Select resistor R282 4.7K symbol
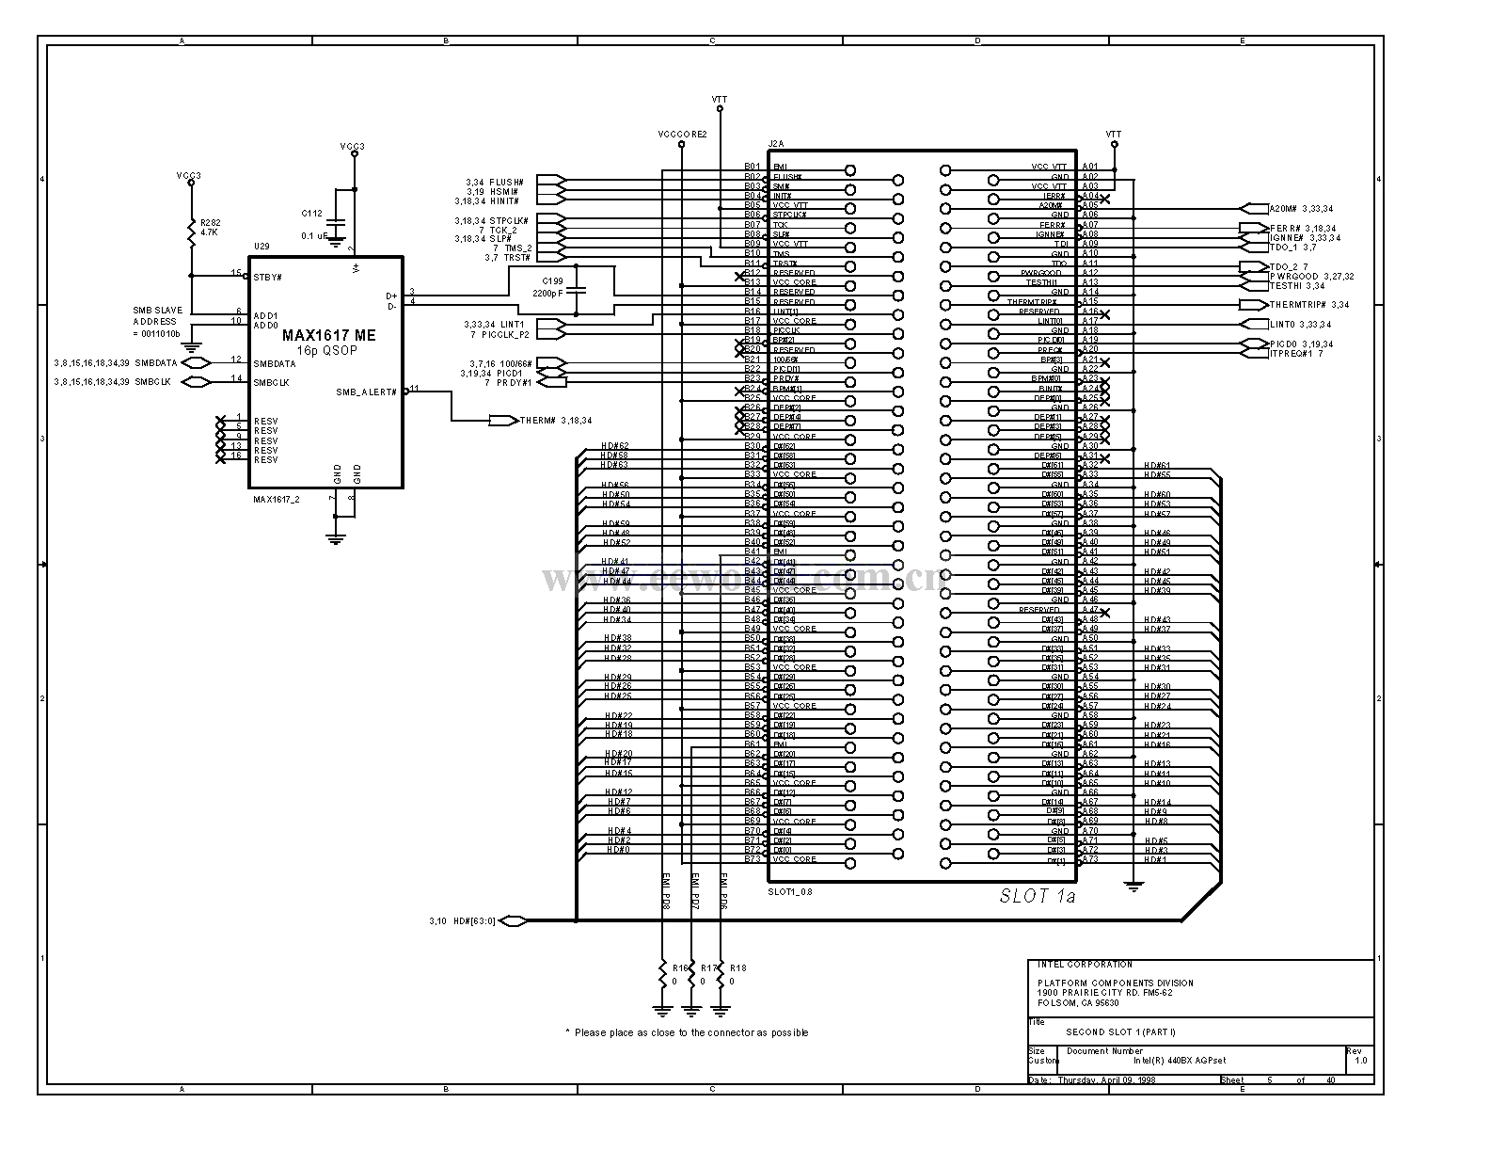This screenshot has width=1490, height=1151. click(x=191, y=234)
